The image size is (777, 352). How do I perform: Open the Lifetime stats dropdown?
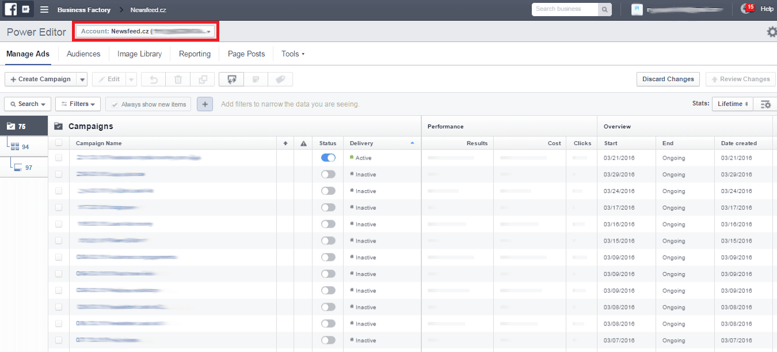732,104
